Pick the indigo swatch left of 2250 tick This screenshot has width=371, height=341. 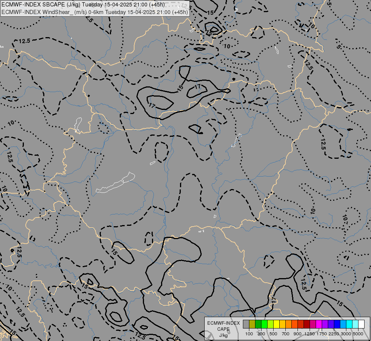pyautogui.click(x=331, y=324)
